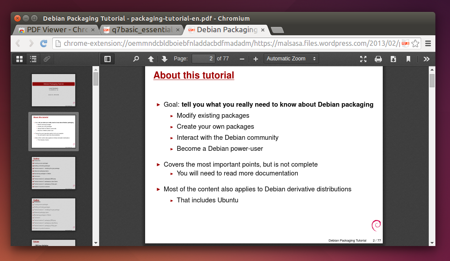
Task: Switch to presentation mode
Action: [x=363, y=58]
